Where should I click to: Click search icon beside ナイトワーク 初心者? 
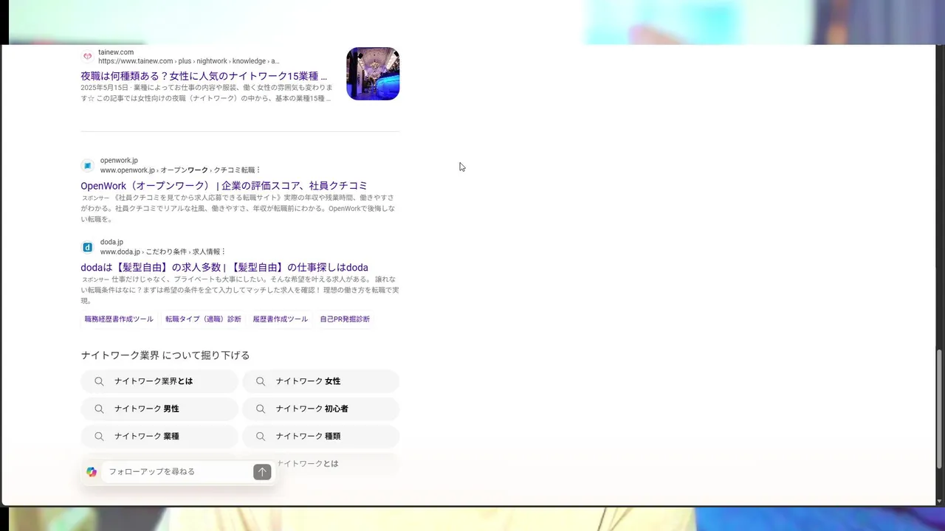click(x=261, y=409)
